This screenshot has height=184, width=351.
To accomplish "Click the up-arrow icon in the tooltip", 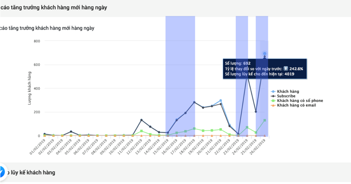I will click(286, 69).
